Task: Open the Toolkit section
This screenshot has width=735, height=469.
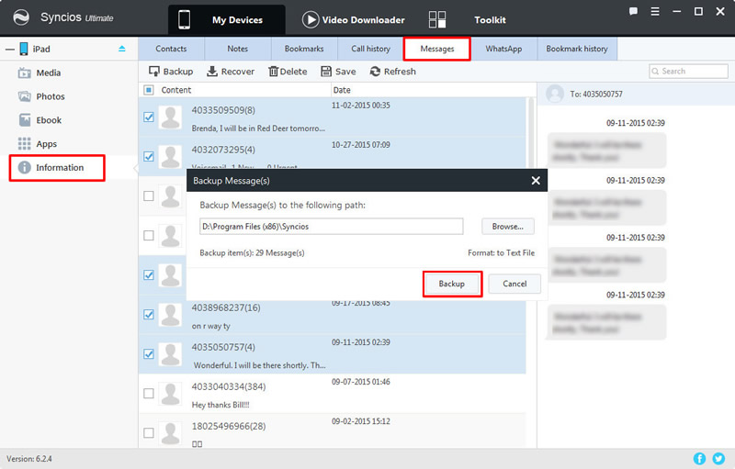Action: click(467, 19)
